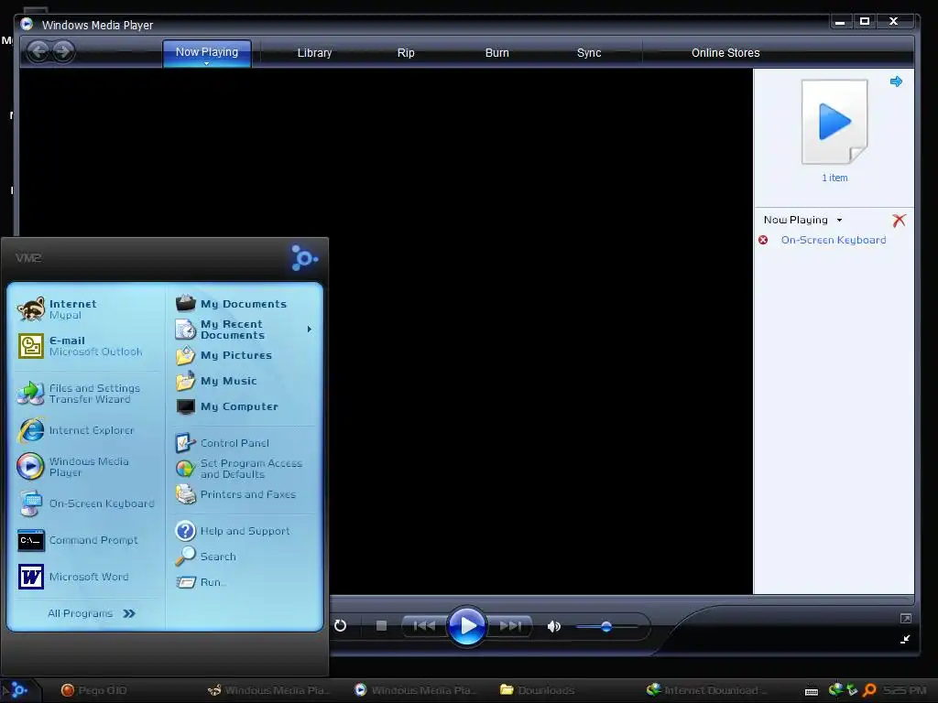This screenshot has width=938, height=703.
Task: Open My Pictures folder
Action: [x=244, y=355]
